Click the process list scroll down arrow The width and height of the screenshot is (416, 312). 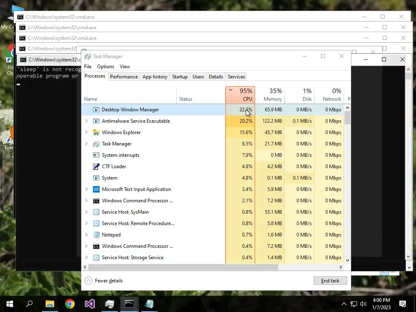pos(348,260)
